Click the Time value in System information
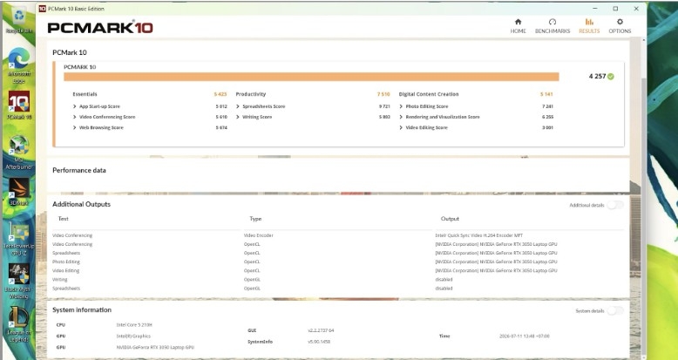Screen dimensions: 678x360 click(524, 336)
